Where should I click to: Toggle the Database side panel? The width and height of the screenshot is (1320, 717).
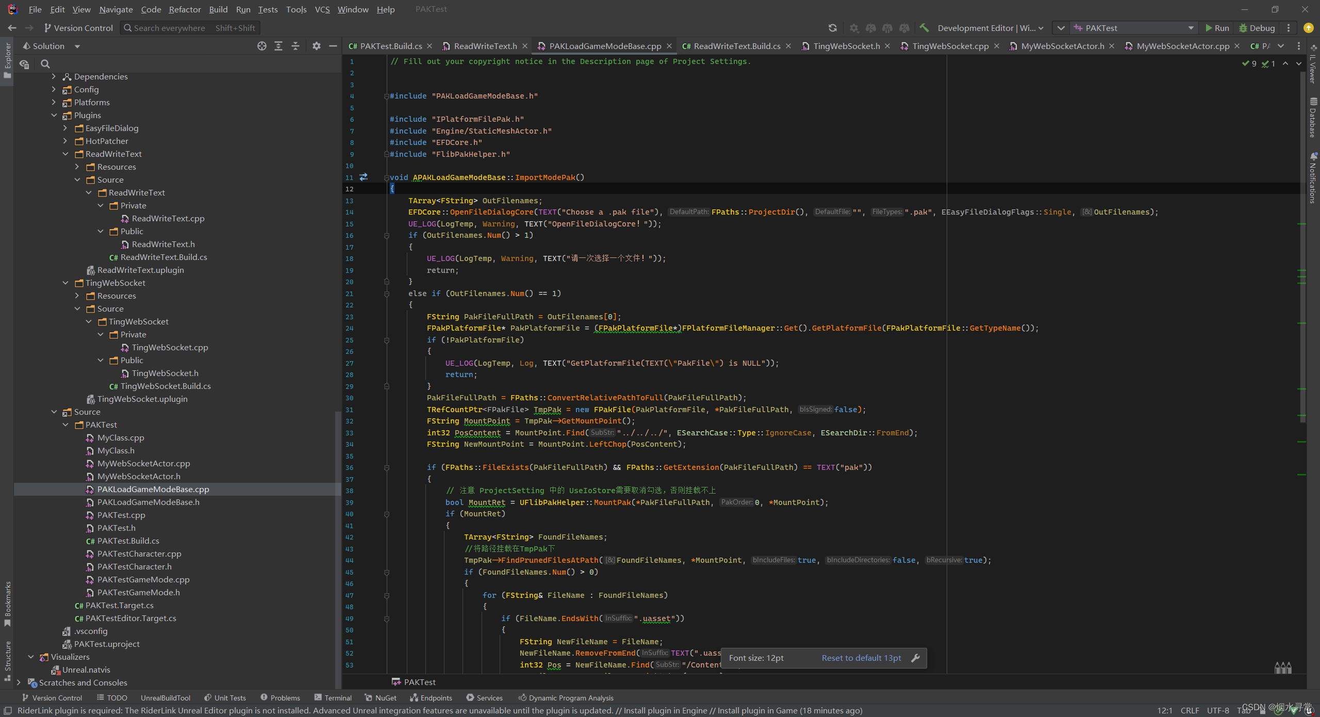1313,118
